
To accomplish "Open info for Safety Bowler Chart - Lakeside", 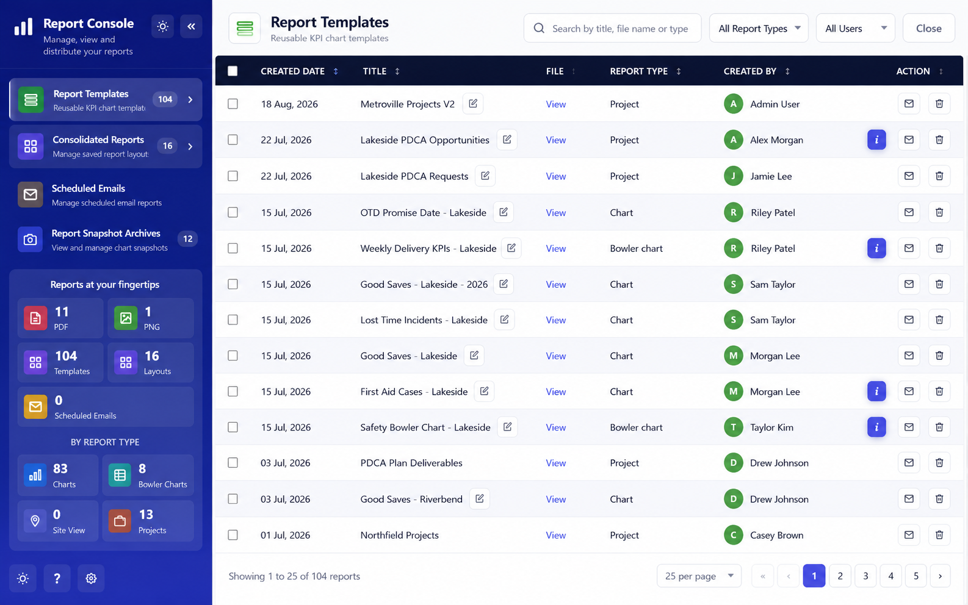I will click(x=876, y=428).
